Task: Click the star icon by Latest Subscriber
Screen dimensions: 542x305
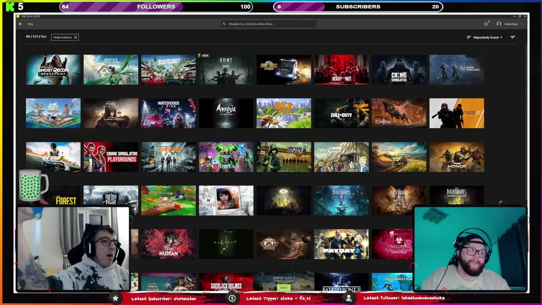Action: point(115,299)
